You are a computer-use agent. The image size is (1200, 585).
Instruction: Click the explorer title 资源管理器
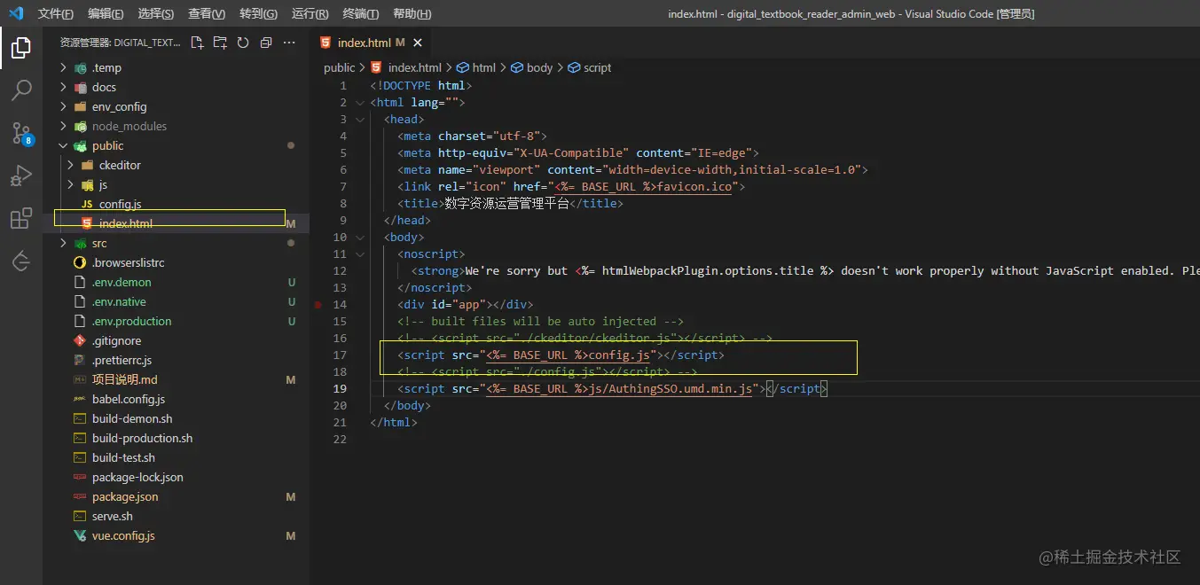[85, 43]
